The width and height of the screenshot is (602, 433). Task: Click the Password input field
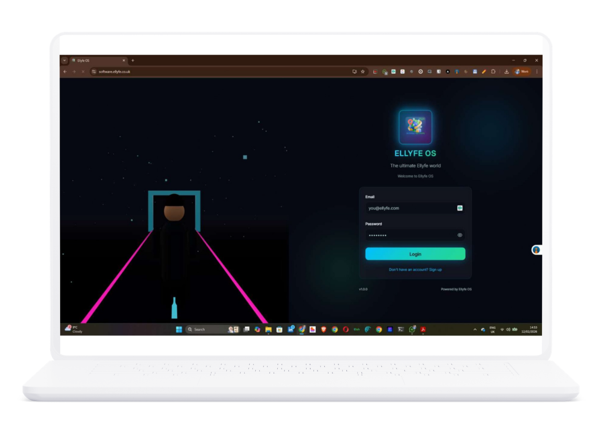pos(415,235)
